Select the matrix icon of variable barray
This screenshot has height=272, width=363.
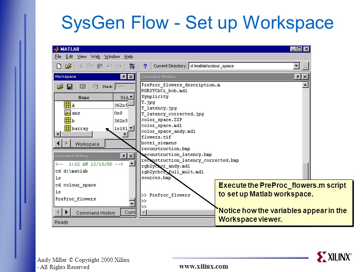68,128
